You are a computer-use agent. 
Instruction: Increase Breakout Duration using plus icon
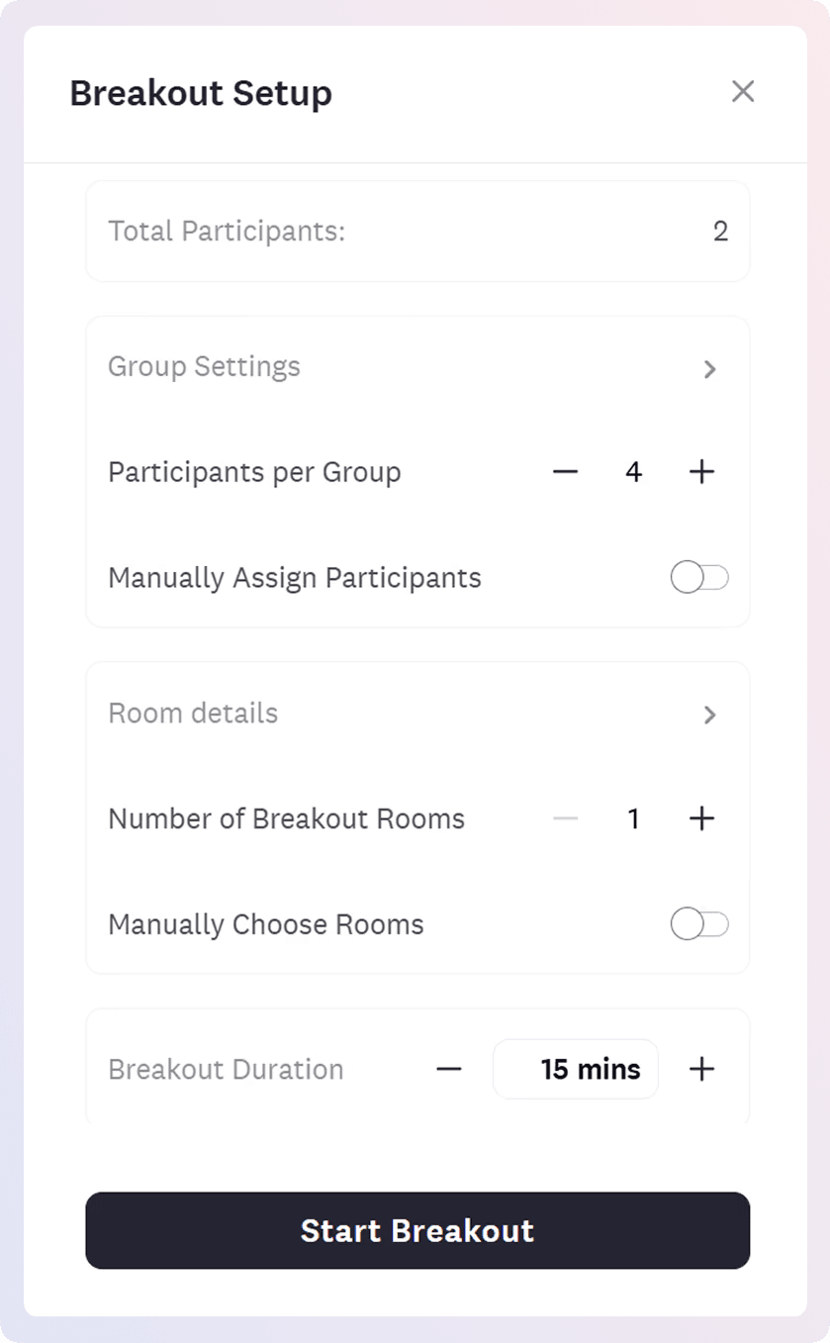(x=701, y=1069)
